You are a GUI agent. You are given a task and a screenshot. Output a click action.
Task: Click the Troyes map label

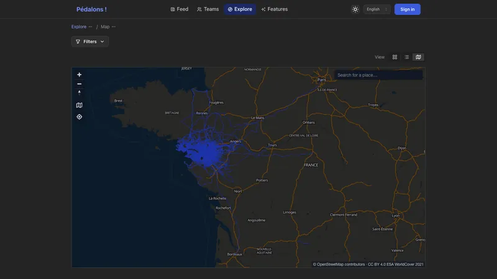[x=373, y=105]
